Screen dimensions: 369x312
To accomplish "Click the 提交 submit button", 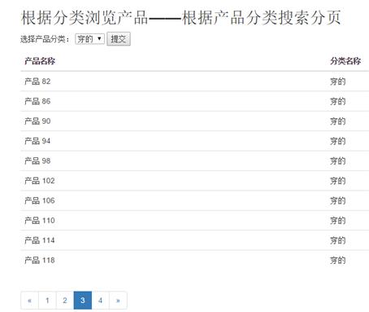I will click(x=119, y=39).
